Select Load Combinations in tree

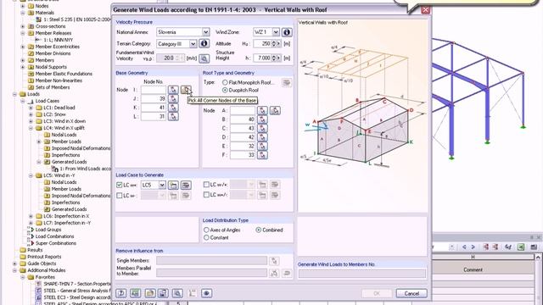(54, 236)
